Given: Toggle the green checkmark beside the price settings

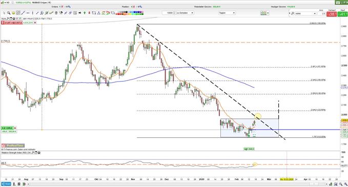Looking at the screenshot, I should [20, 18].
